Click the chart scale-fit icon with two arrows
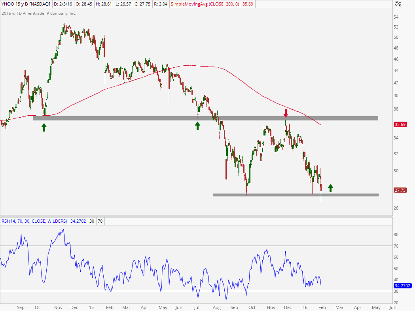 pos(398,4)
